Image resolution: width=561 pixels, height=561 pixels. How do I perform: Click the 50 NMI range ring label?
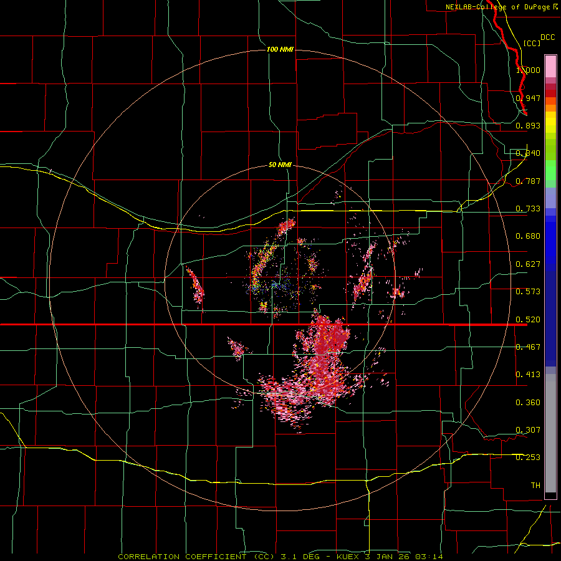click(280, 165)
